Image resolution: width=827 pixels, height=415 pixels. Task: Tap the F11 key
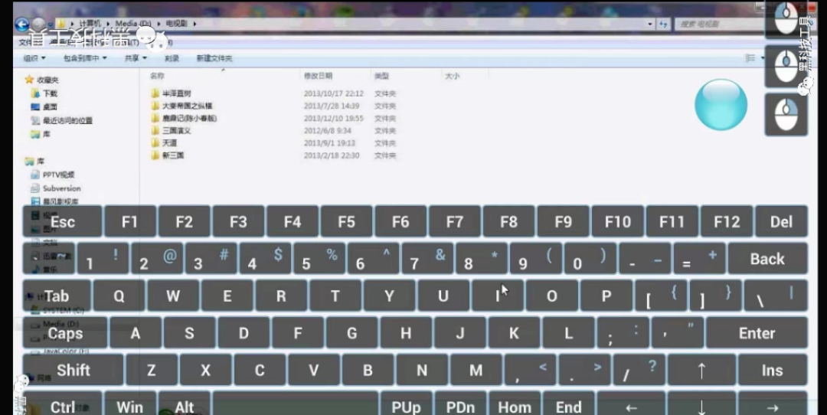click(672, 221)
